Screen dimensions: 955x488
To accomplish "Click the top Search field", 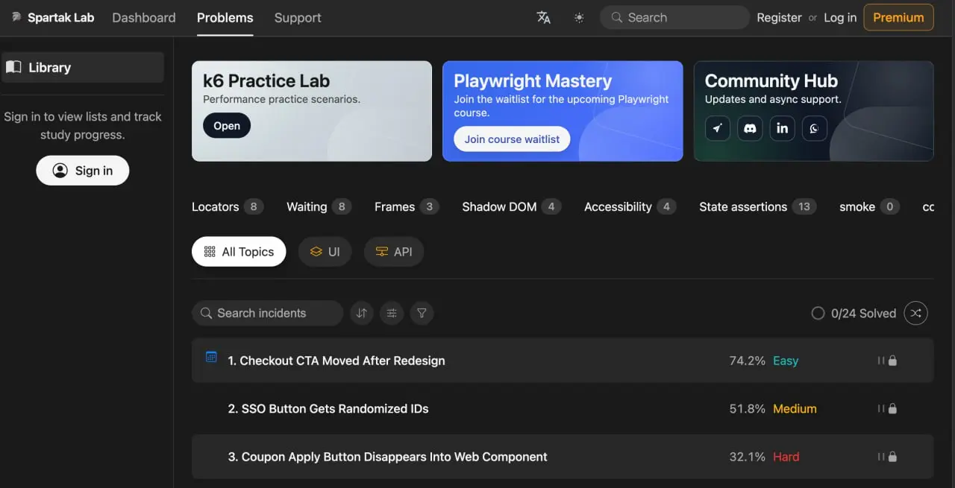I will [x=674, y=17].
